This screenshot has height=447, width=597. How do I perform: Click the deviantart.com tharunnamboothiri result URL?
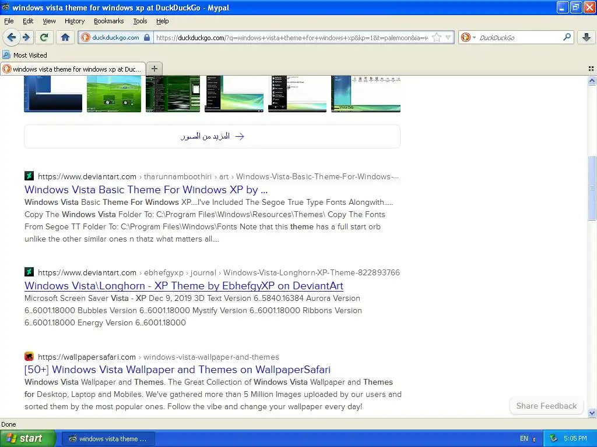(218, 176)
